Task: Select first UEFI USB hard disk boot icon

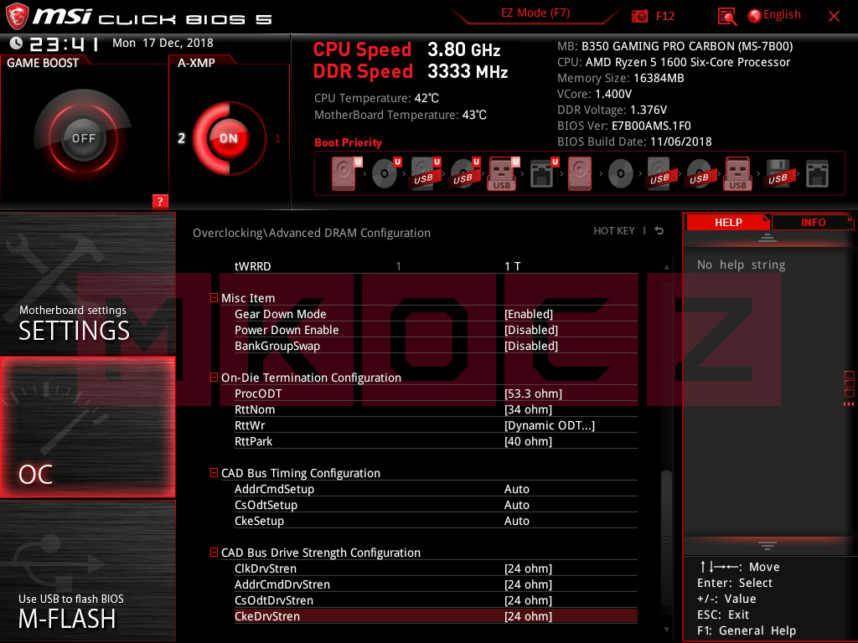Action: pyautogui.click(x=425, y=174)
